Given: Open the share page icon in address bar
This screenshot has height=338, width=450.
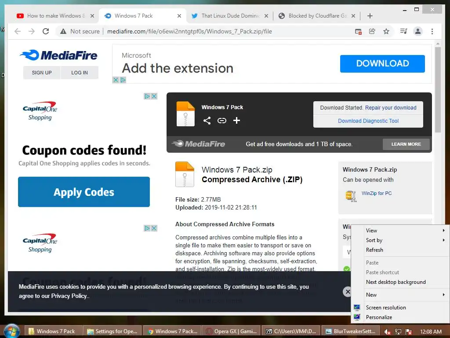Looking at the screenshot, I should [x=372, y=31].
